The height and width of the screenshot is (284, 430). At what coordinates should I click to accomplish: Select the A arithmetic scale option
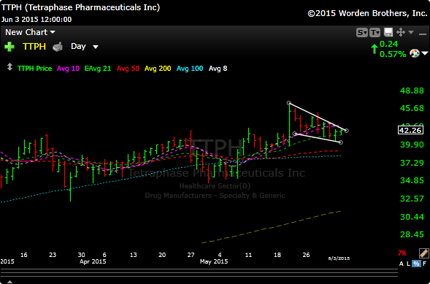coord(402,264)
